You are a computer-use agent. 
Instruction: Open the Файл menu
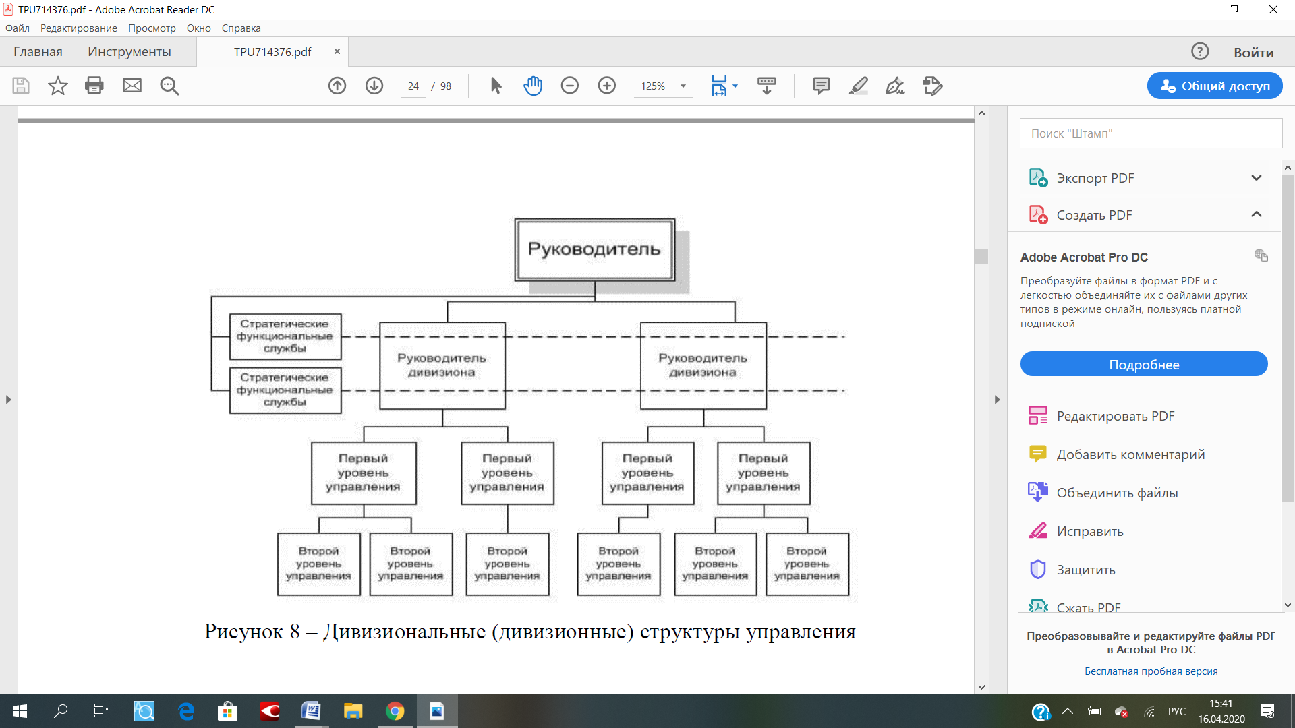(x=18, y=28)
